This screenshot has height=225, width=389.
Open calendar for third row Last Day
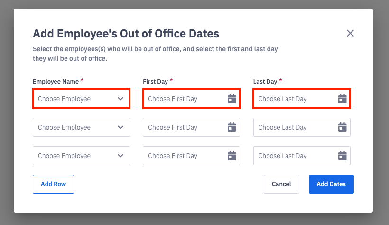coord(342,156)
